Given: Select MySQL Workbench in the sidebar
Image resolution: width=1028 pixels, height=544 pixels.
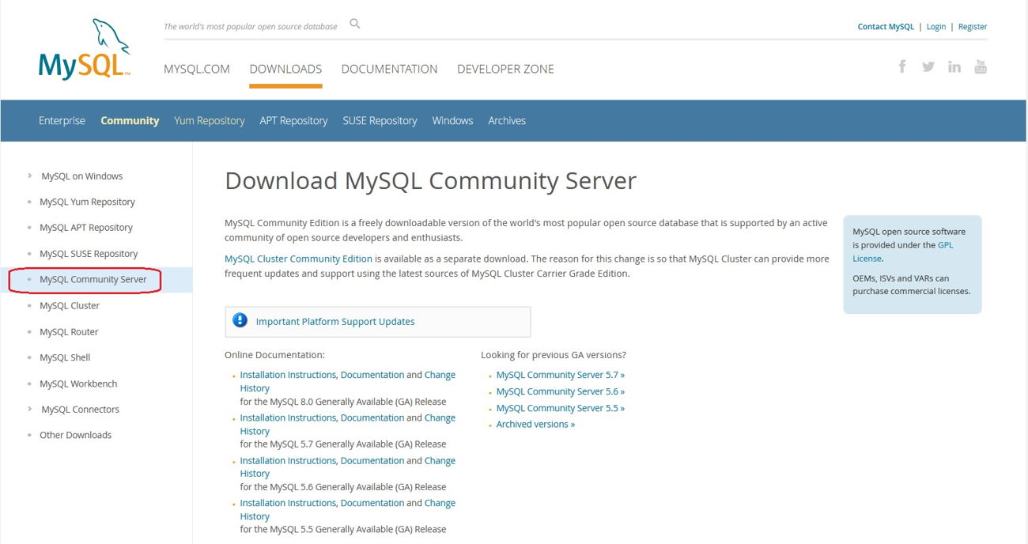Looking at the screenshot, I should (x=78, y=383).
